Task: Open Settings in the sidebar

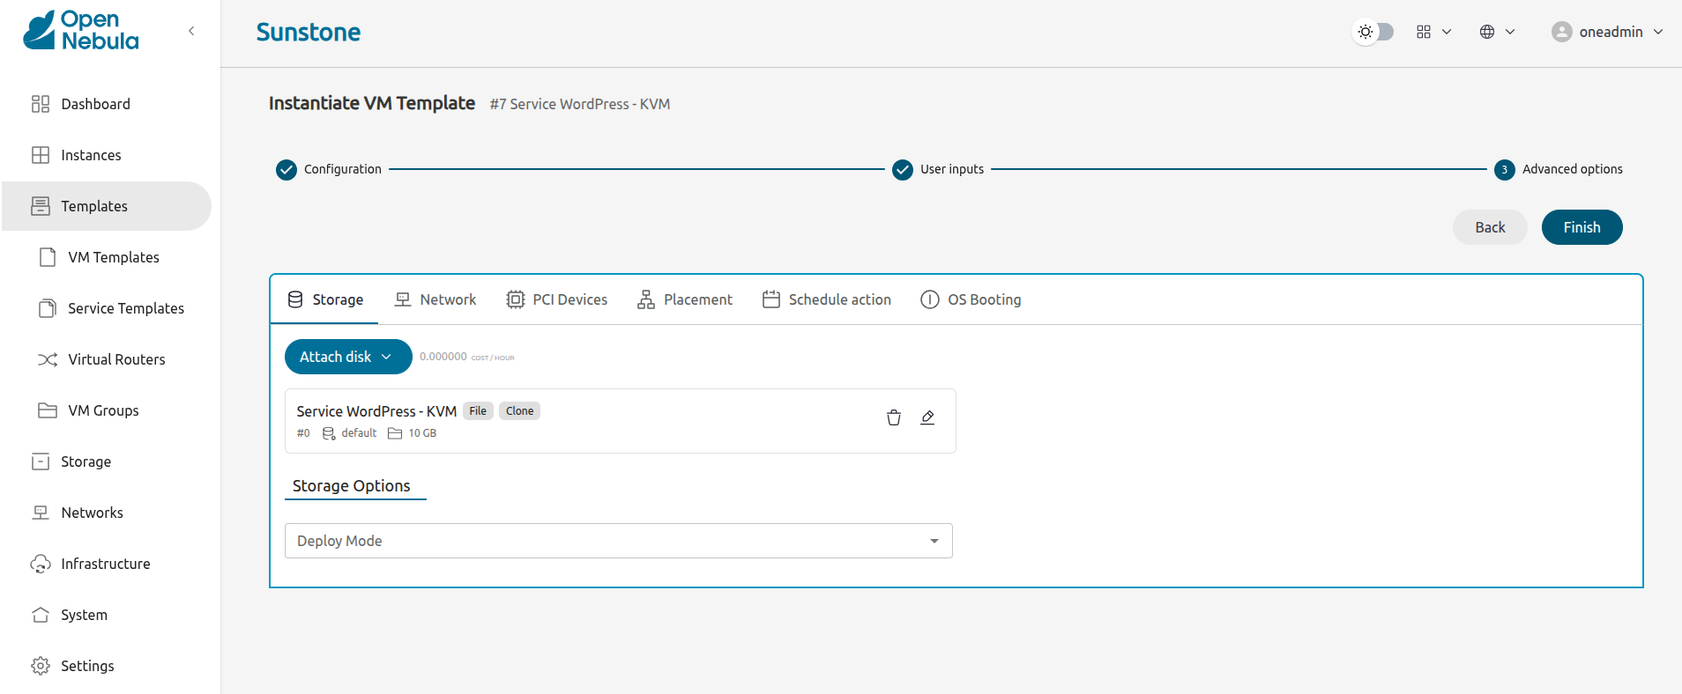Action: pos(87,666)
